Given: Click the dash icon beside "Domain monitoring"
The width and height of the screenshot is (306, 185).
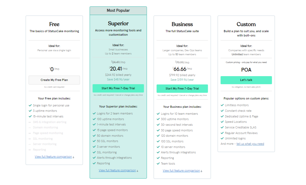Looking at the screenshot, I should click(30, 128).
